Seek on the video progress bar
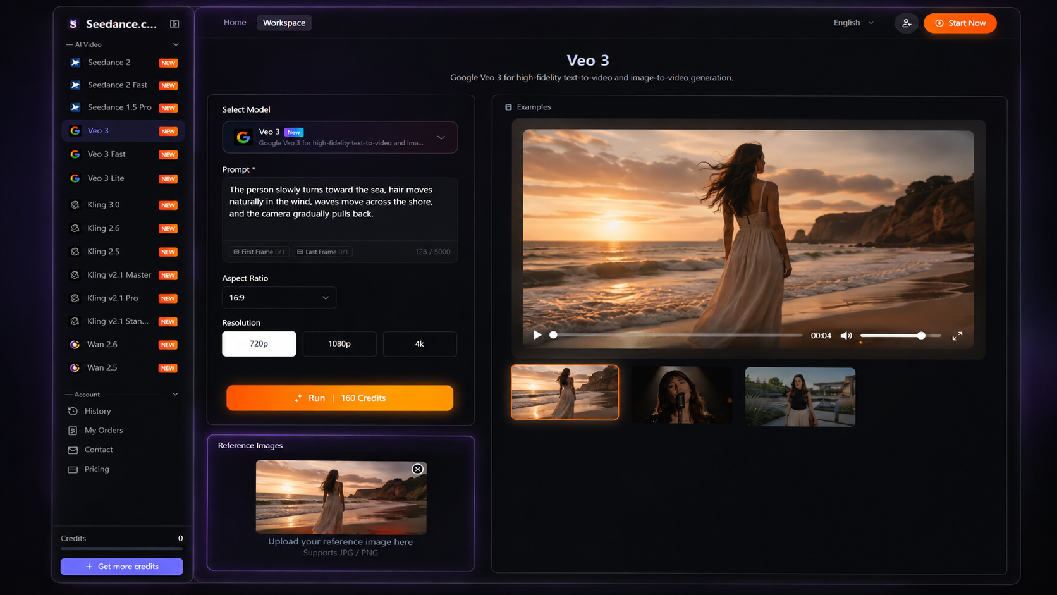Viewport: 1057px width, 595px height. pos(676,335)
